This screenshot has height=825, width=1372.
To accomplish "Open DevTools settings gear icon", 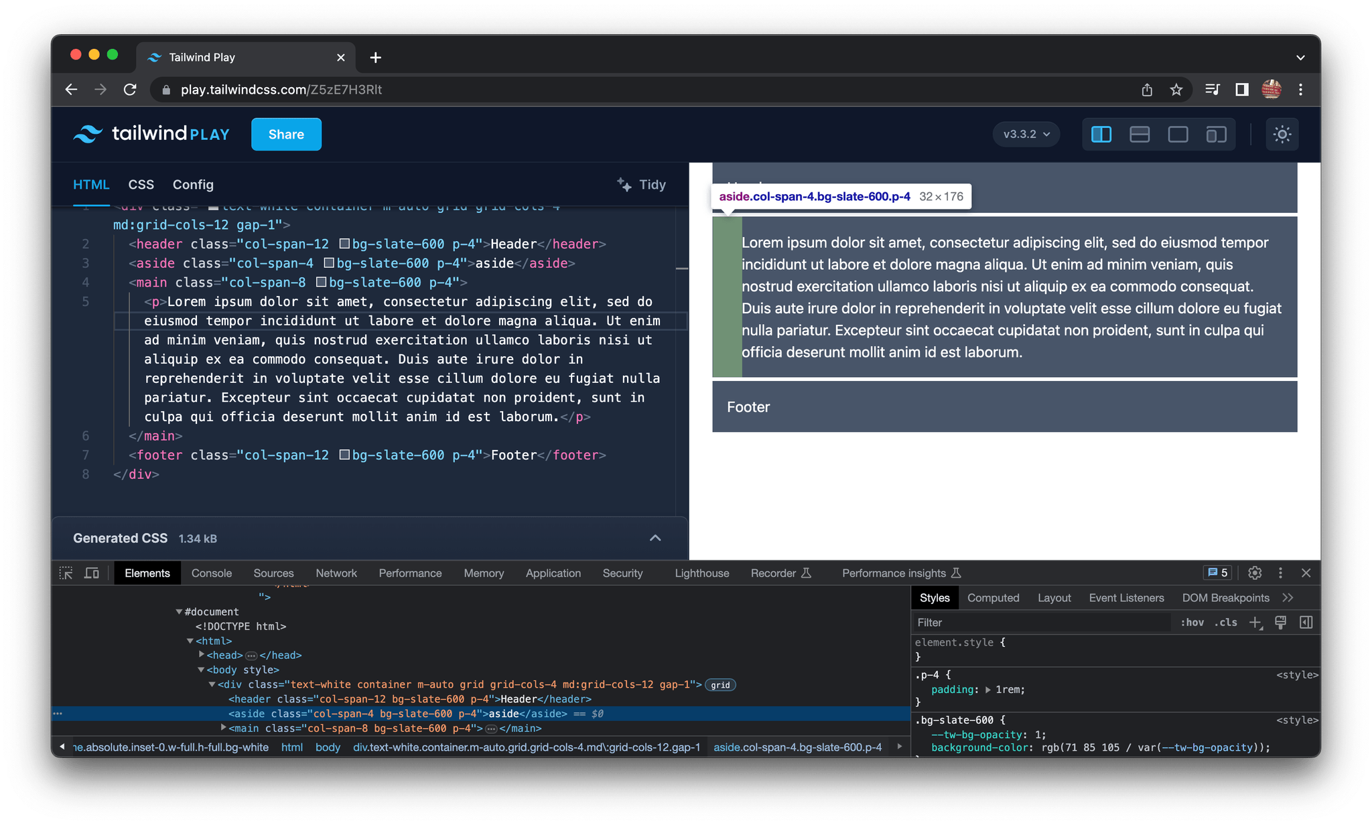I will [x=1254, y=573].
